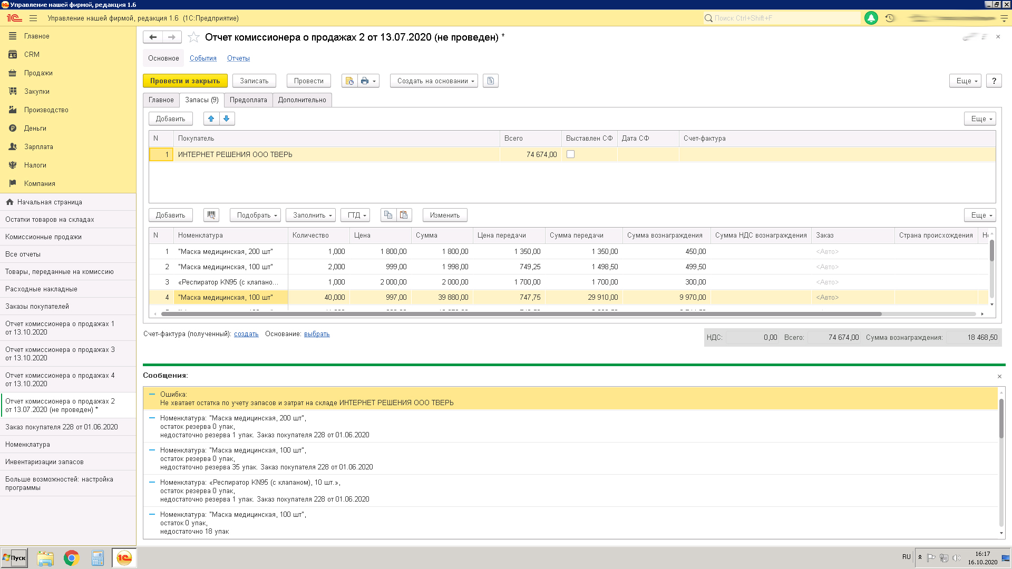
Task: Open the Подобрать dropdown
Action: pyautogui.click(x=255, y=215)
